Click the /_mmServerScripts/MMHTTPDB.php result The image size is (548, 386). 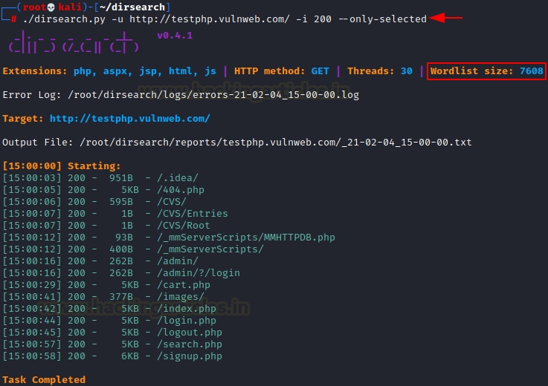tap(169, 238)
